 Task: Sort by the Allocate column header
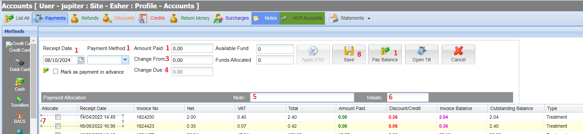click(58, 108)
